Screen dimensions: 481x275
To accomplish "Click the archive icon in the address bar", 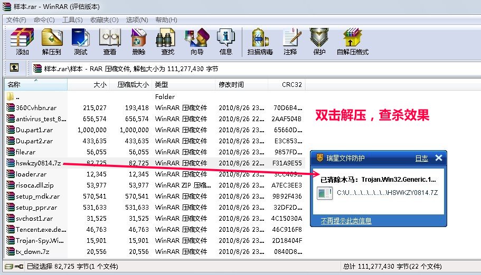I will coord(37,68).
